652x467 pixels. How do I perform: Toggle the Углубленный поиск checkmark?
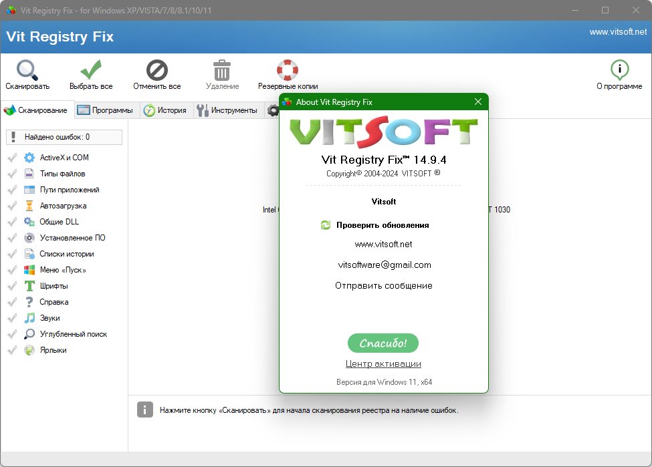pos(13,334)
